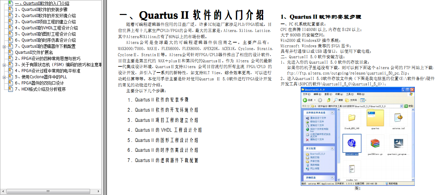Click bookmark icon beside 6、QuartusII的时序仿真设计介绍
Viewport: 439px width, 195px height.
pos(11,40)
